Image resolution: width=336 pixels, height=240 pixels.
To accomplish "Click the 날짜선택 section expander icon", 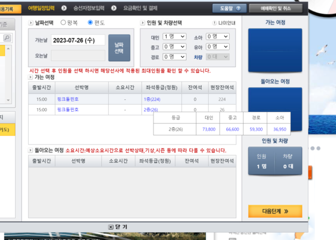I will 31,23.
